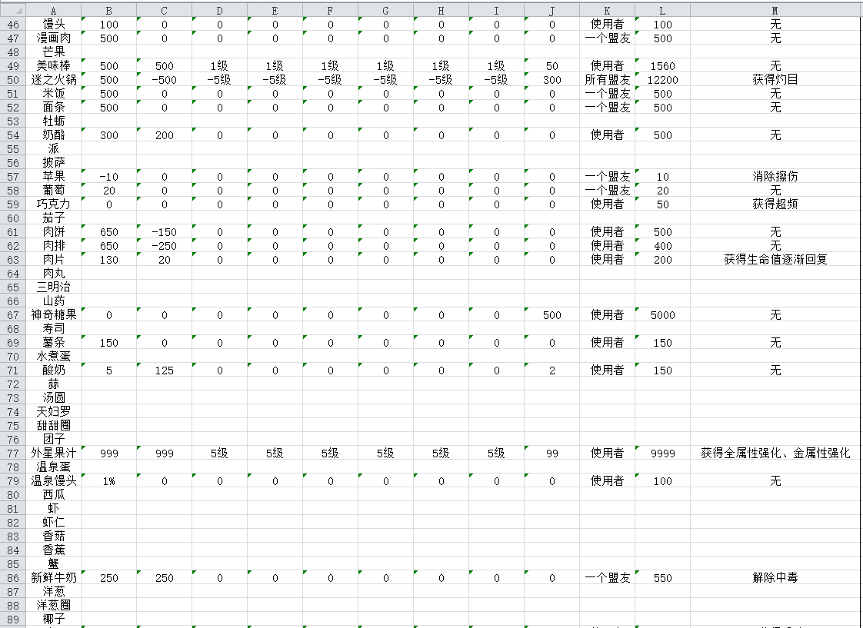Click the cell containing 酸奶
The width and height of the screenshot is (863, 628).
53,370
